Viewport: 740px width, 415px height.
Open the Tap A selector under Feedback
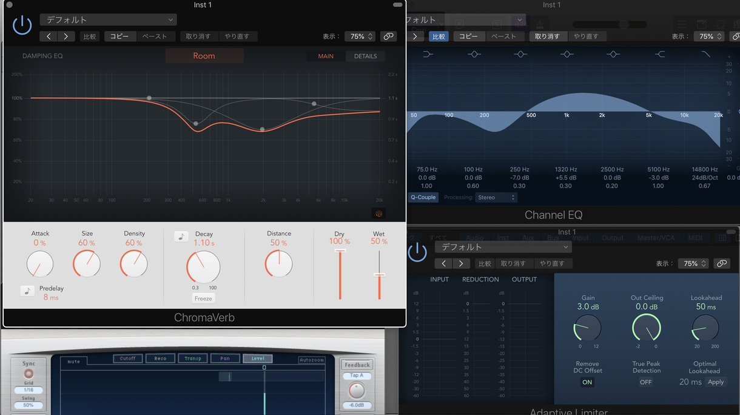(x=357, y=376)
